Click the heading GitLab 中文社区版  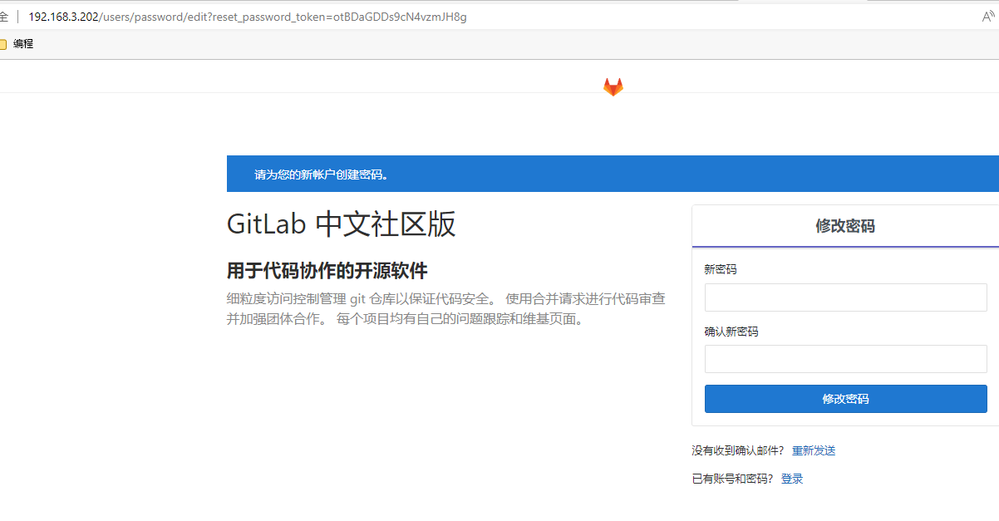pos(342,224)
